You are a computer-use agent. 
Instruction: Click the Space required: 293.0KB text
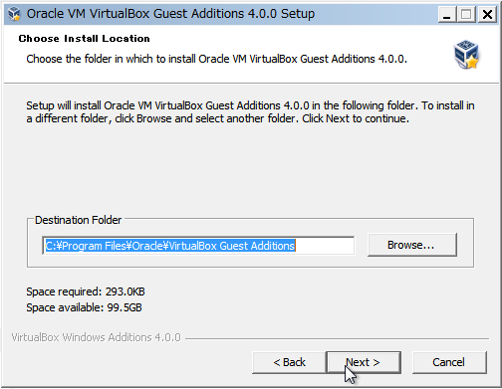[86, 292]
